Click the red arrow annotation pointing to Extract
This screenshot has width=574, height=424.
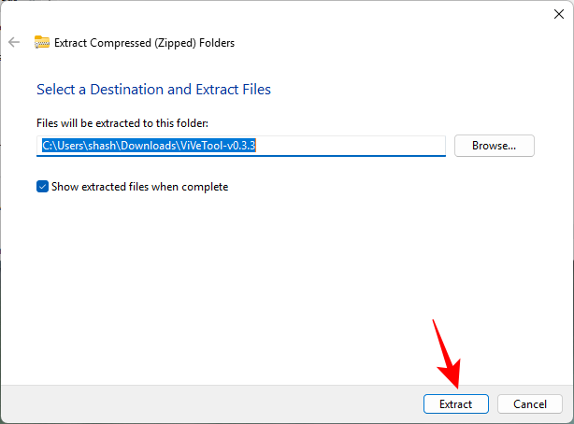click(446, 354)
